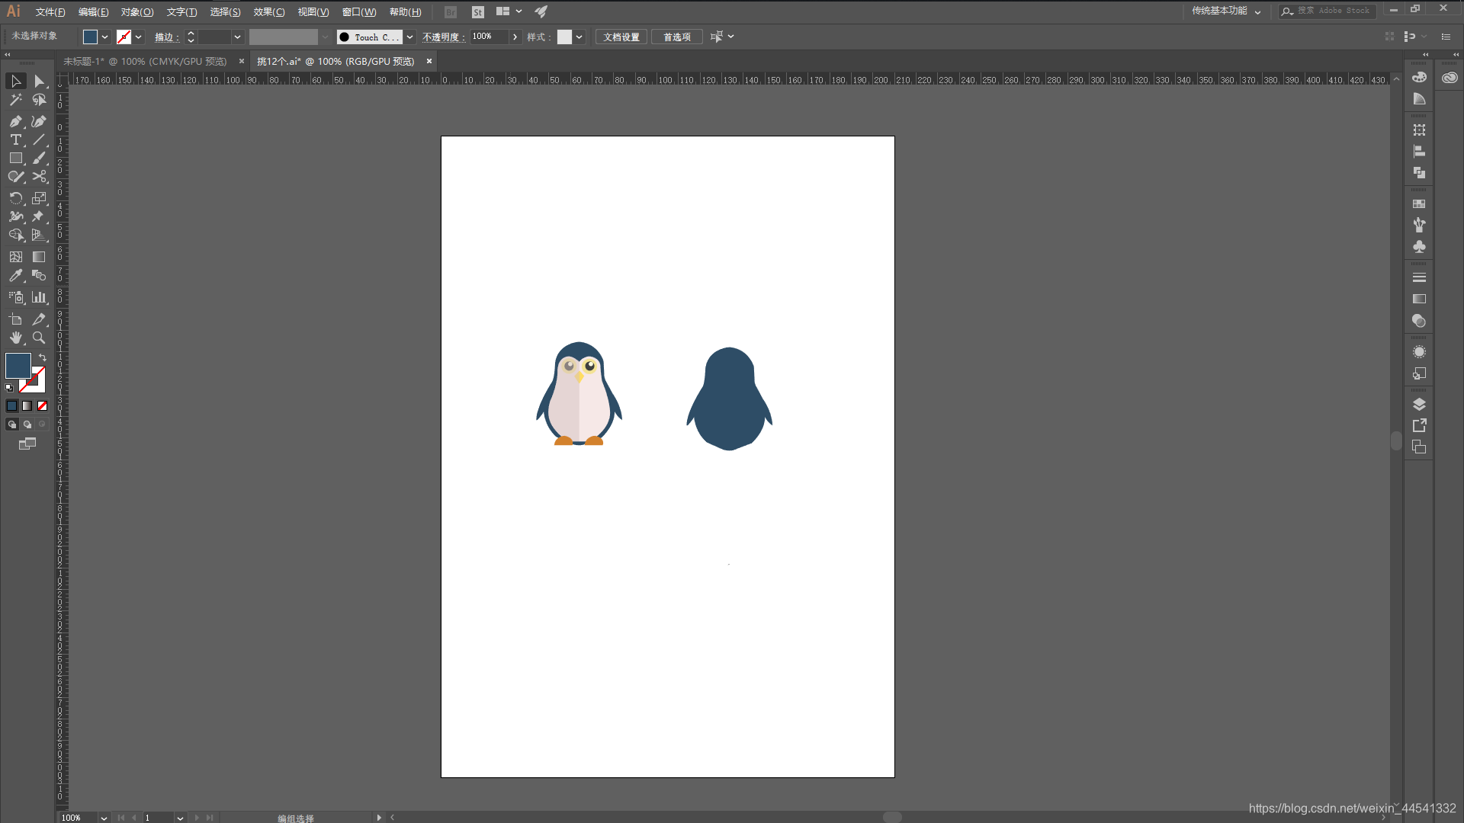
Task: Open the 编辑(E) menu
Action: [x=93, y=12]
